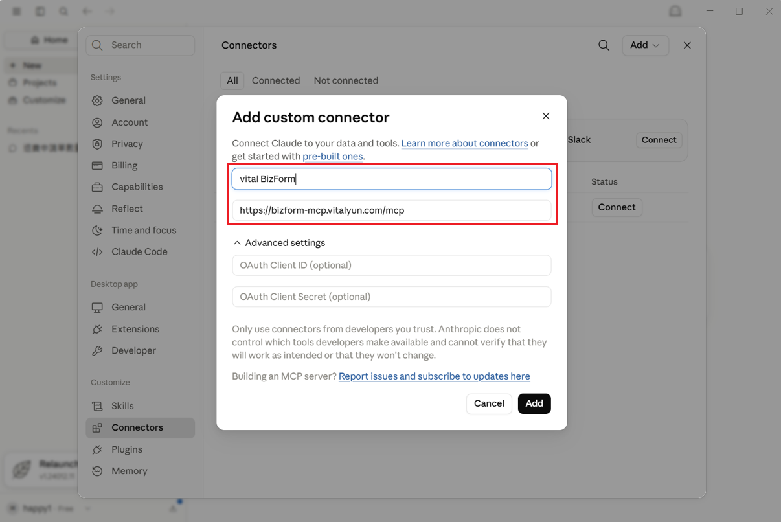The image size is (781, 522).
Task: Open the hamburger menu icon in title bar
Action: (17, 12)
